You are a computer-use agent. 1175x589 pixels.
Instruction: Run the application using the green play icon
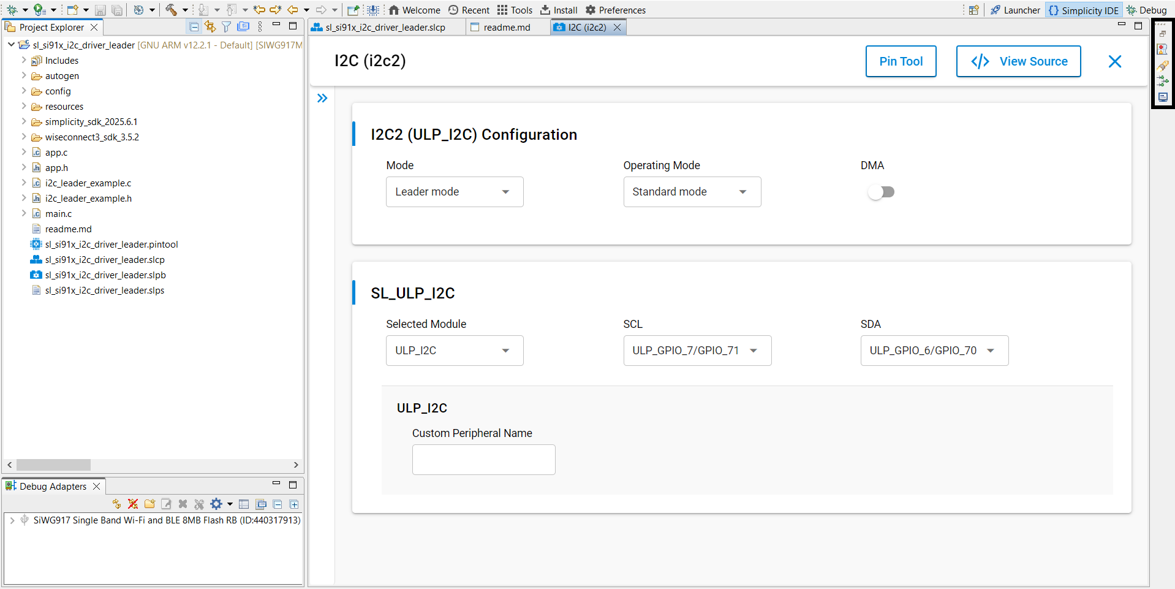click(x=38, y=10)
